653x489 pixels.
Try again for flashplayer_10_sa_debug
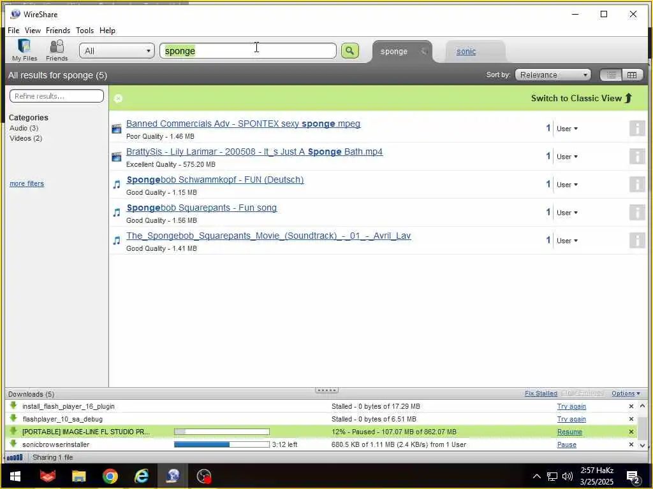[x=571, y=419]
